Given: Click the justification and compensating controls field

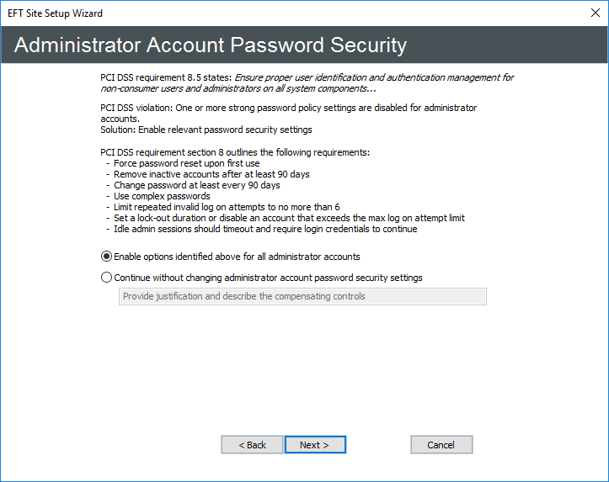Looking at the screenshot, I should point(302,296).
